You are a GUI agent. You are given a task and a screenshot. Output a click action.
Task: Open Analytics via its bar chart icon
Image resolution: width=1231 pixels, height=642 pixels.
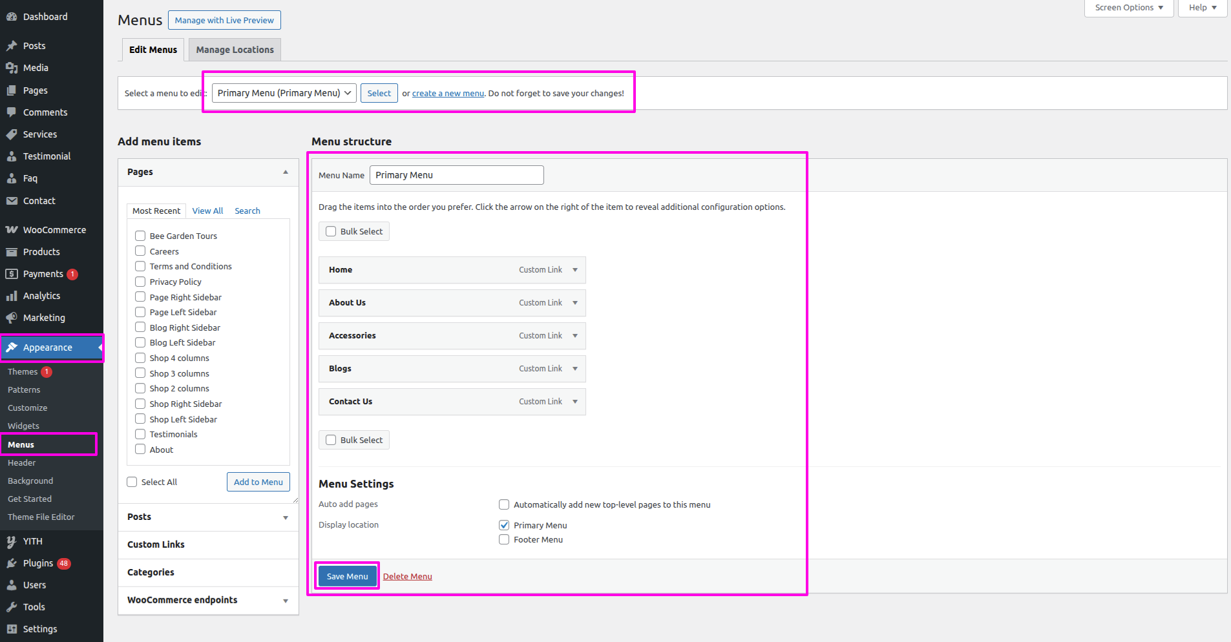click(12, 296)
